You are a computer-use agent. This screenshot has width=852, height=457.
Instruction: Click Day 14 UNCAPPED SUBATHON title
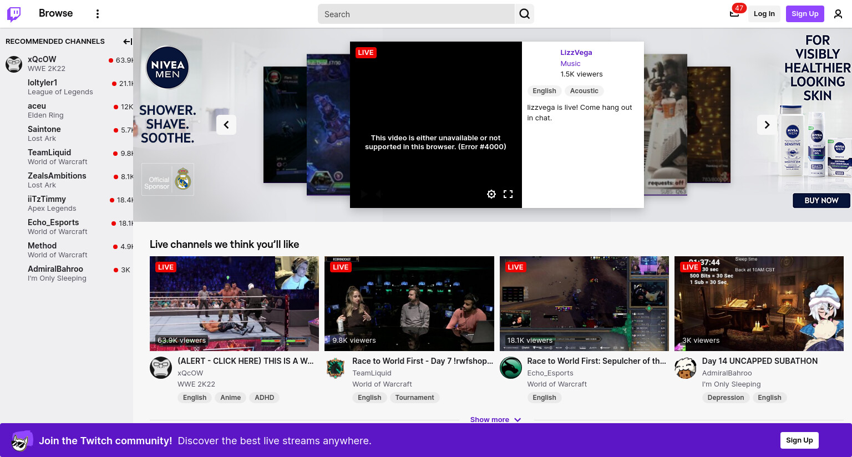click(760, 361)
